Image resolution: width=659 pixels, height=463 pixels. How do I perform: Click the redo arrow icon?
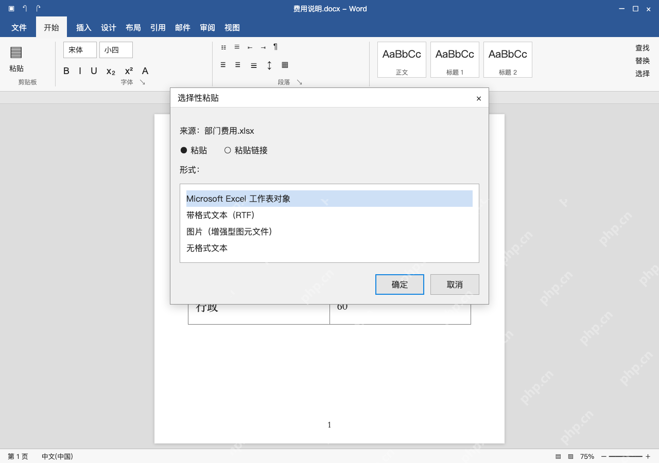pyautogui.click(x=38, y=9)
